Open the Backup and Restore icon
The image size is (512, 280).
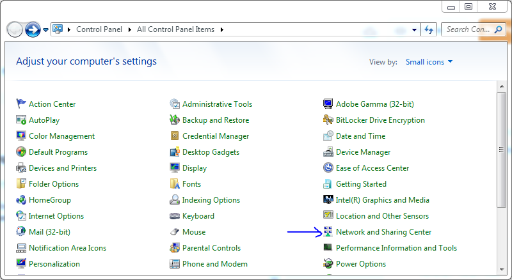175,120
